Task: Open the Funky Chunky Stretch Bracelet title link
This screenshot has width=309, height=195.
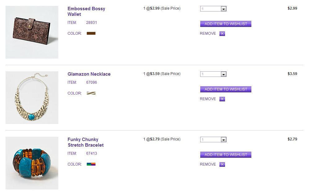Action: pyautogui.click(x=86, y=142)
